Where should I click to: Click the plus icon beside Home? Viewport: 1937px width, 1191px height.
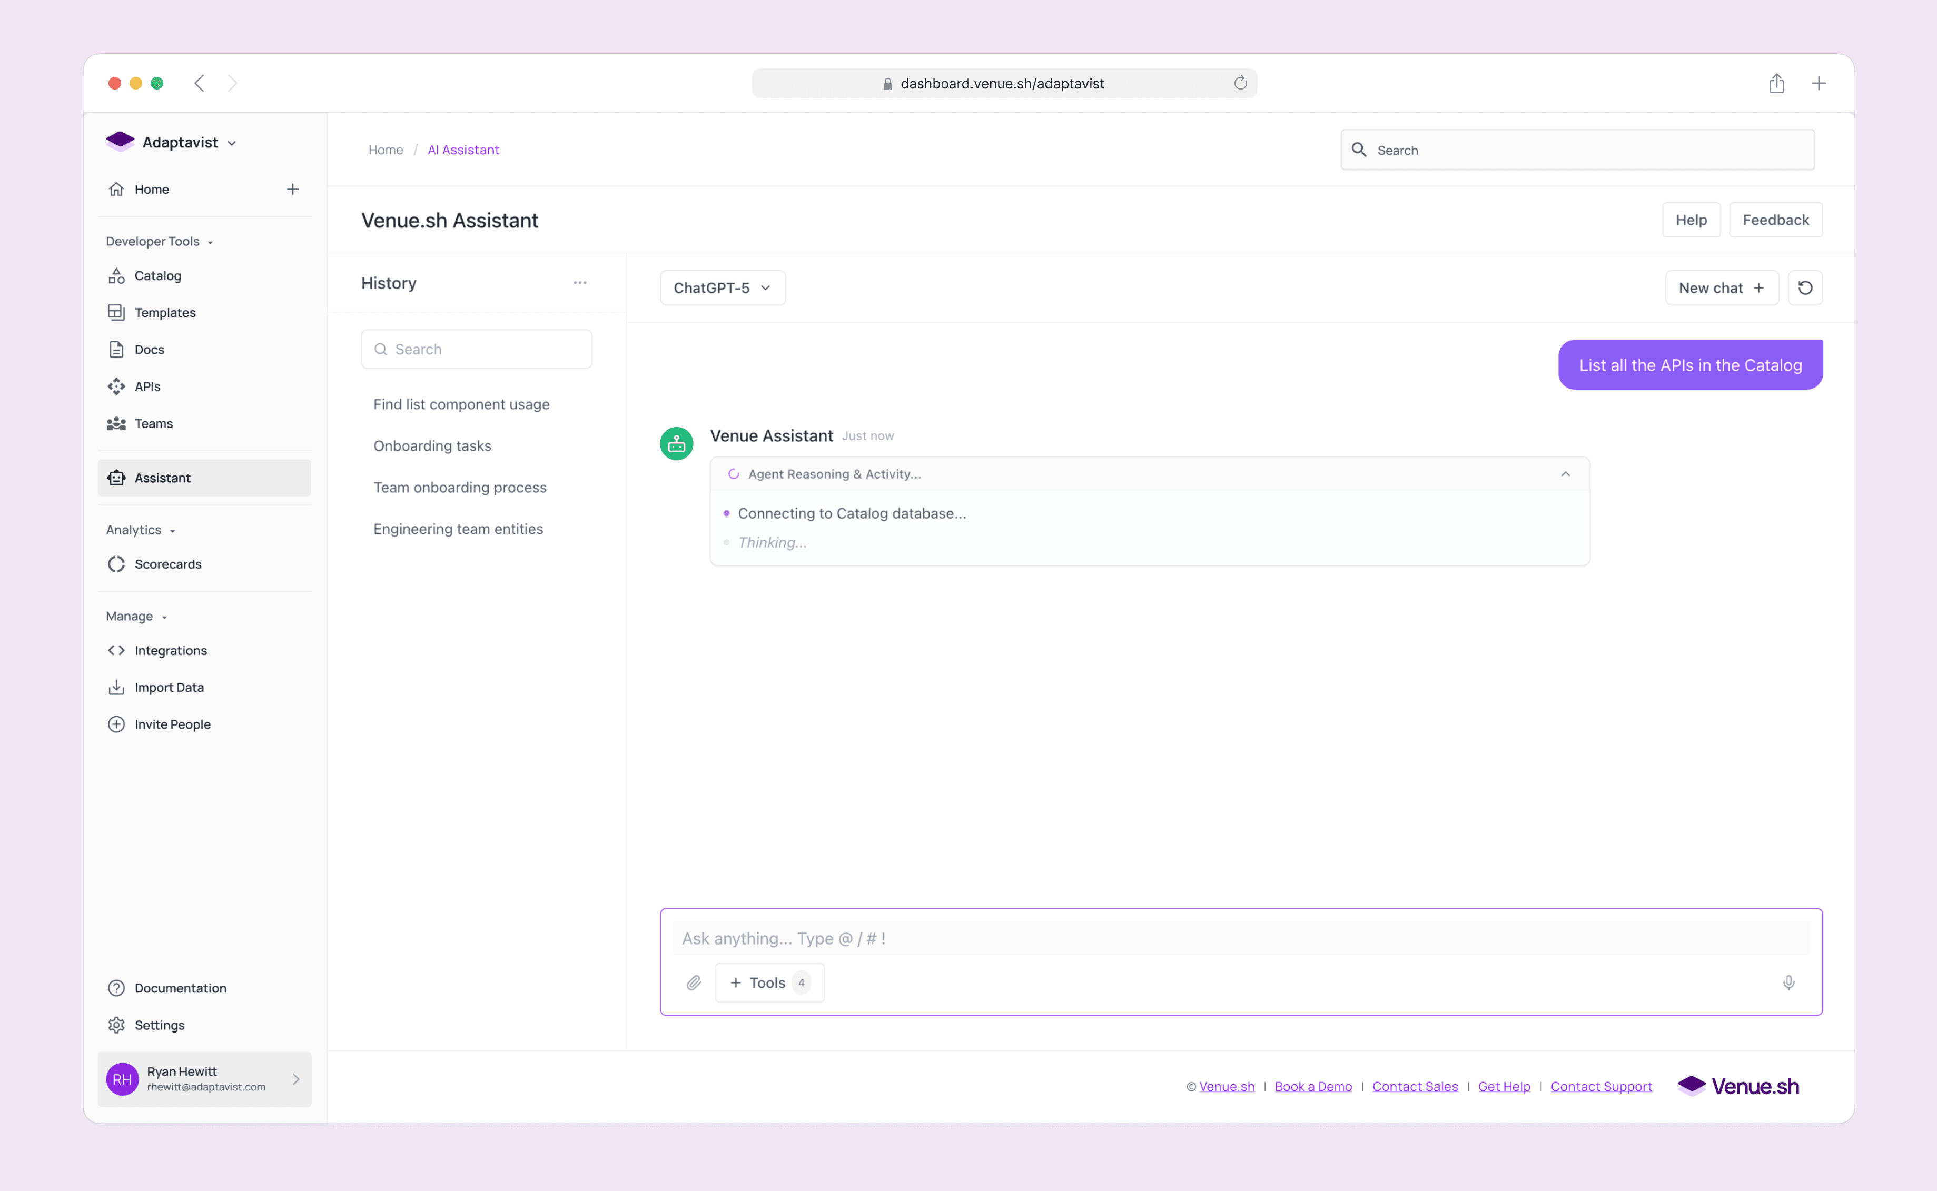click(x=292, y=189)
